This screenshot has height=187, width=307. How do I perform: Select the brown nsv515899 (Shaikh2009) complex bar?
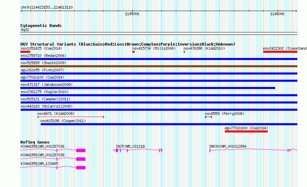(x=159, y=66)
